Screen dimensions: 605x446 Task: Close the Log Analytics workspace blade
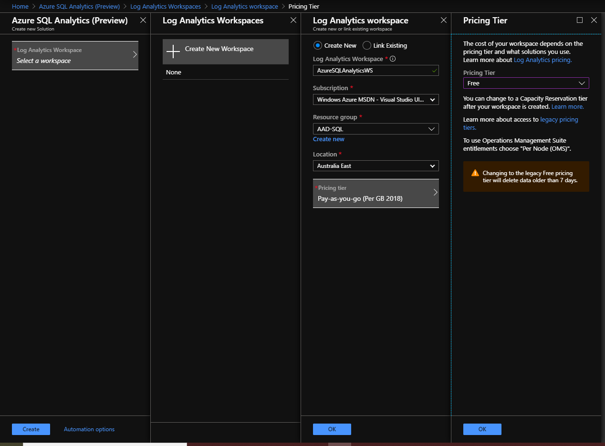tap(444, 20)
